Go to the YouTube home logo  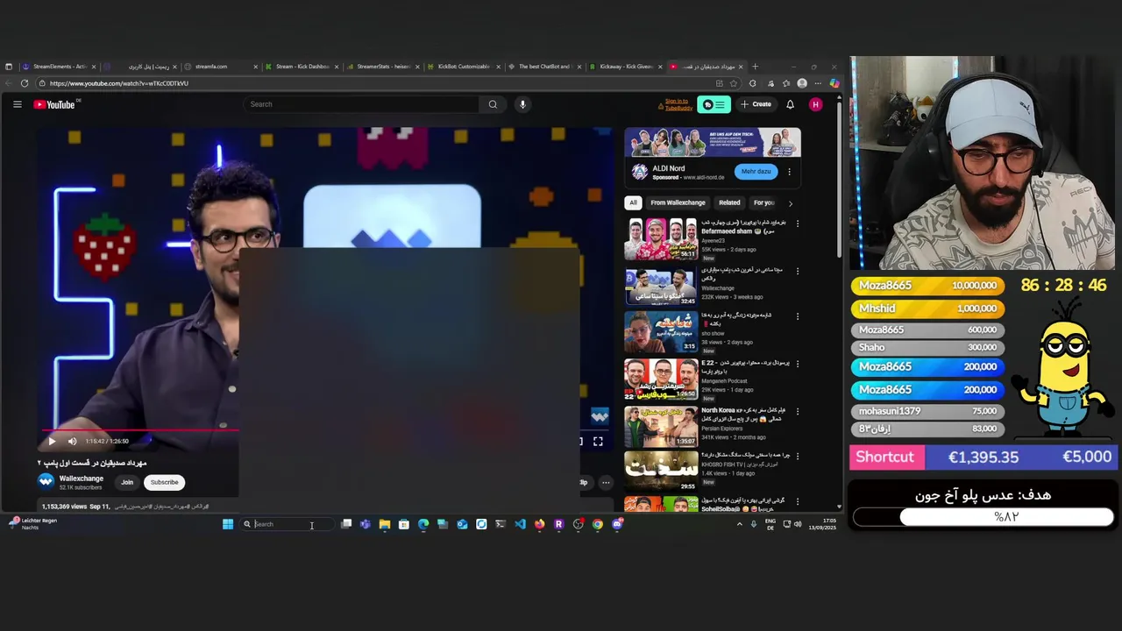point(54,104)
